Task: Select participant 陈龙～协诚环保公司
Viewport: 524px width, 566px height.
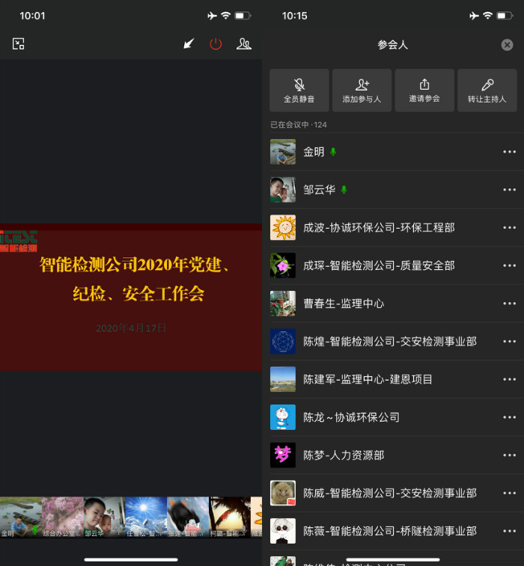Action: [x=351, y=417]
